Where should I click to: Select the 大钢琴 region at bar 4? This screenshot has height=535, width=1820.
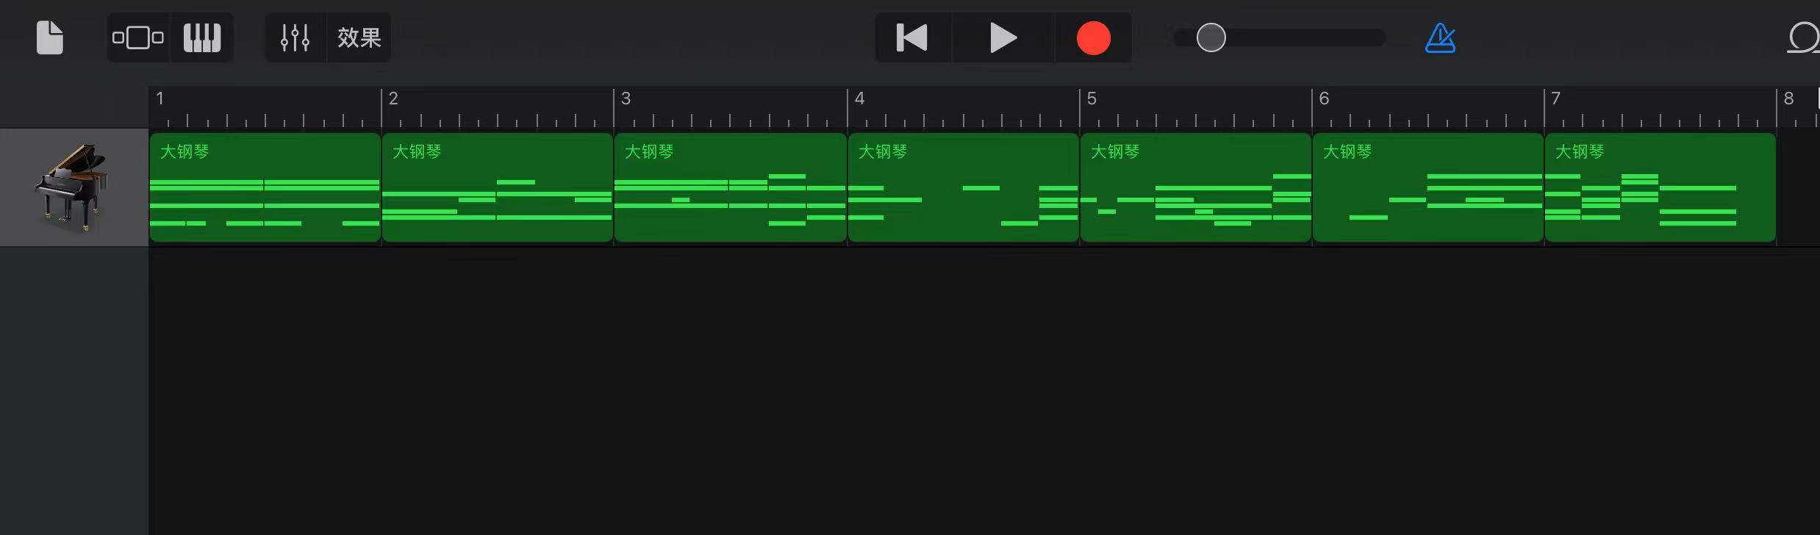pos(964,187)
